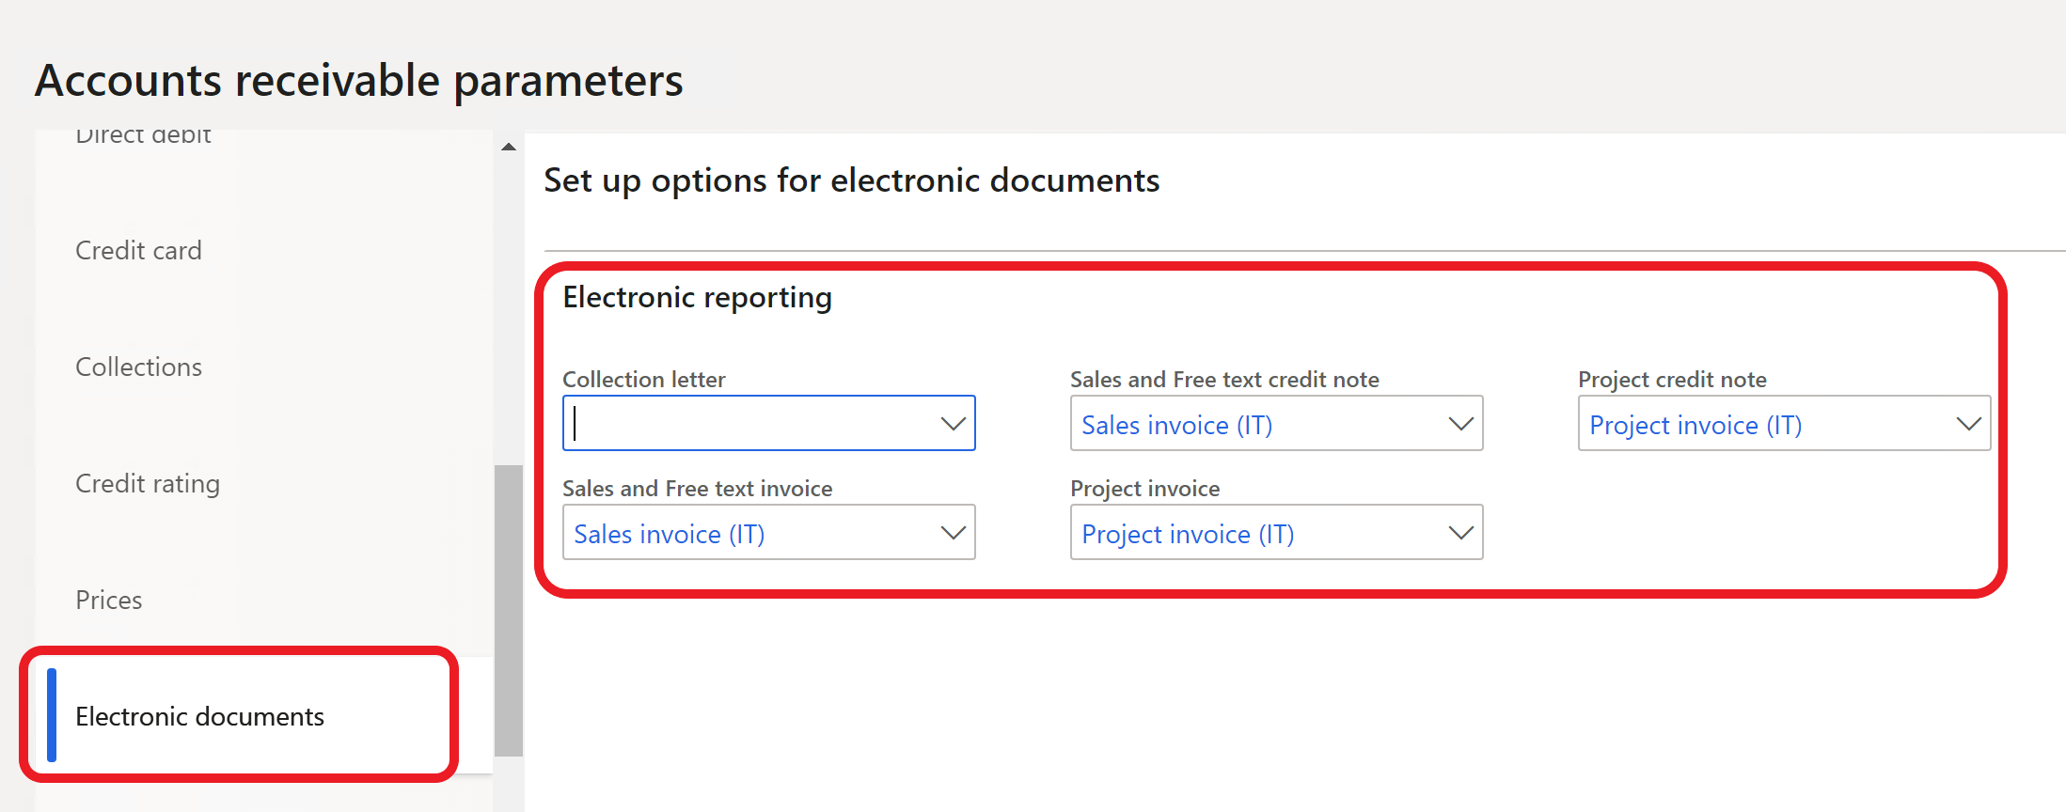Click Project invoice (IT) value under Project invoice
Screen dimensions: 2066x812
coord(1187,535)
